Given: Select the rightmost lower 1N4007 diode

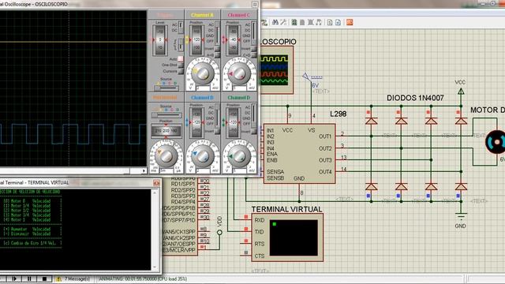Looking at the screenshot, I should (461, 186).
